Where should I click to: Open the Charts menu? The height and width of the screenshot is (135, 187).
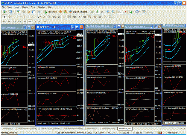(x=25, y=7)
